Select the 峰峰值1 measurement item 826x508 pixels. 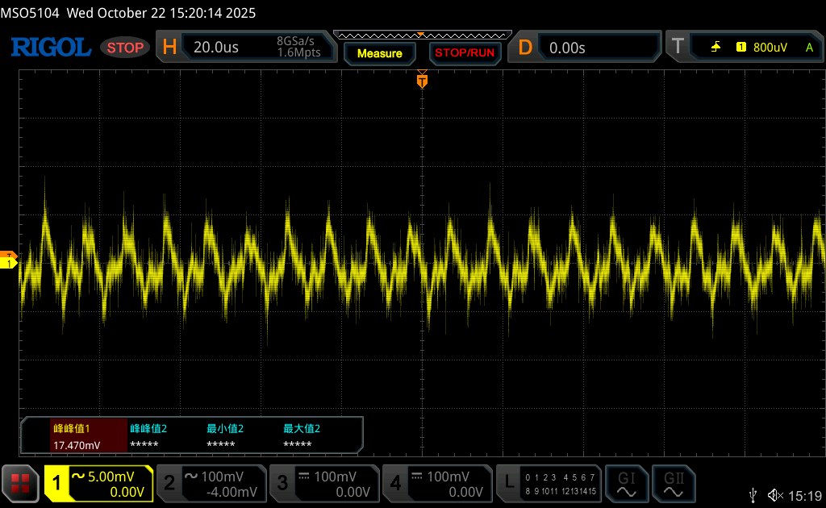pos(72,428)
